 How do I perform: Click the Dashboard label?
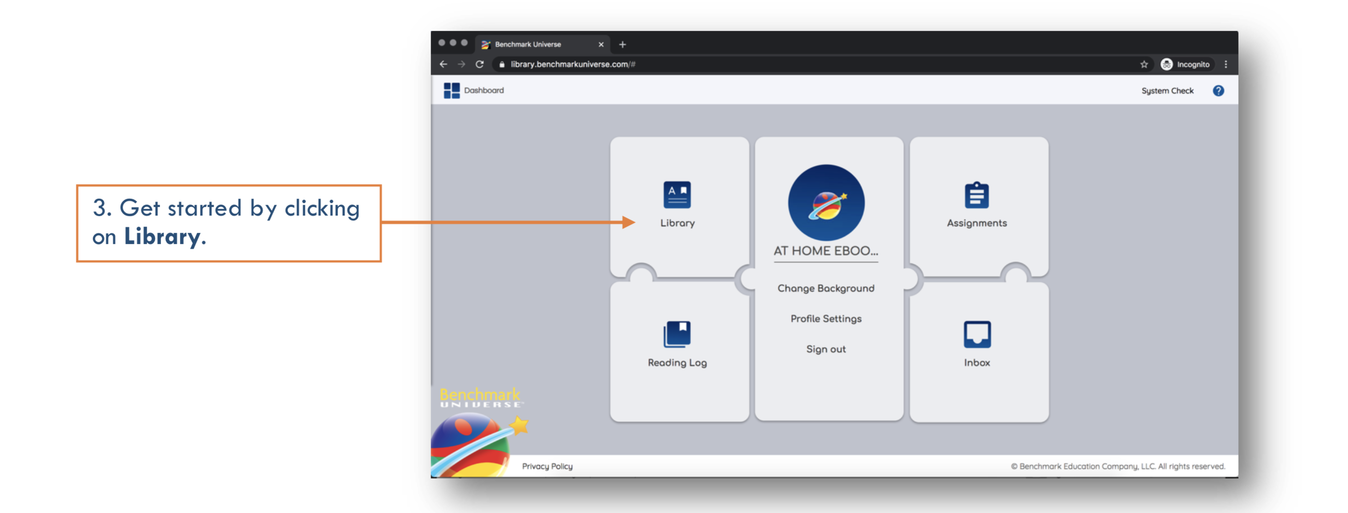[x=484, y=91]
